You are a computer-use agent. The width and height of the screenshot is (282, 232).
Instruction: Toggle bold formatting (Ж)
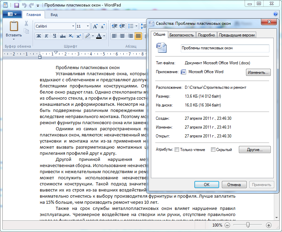pos(39,36)
